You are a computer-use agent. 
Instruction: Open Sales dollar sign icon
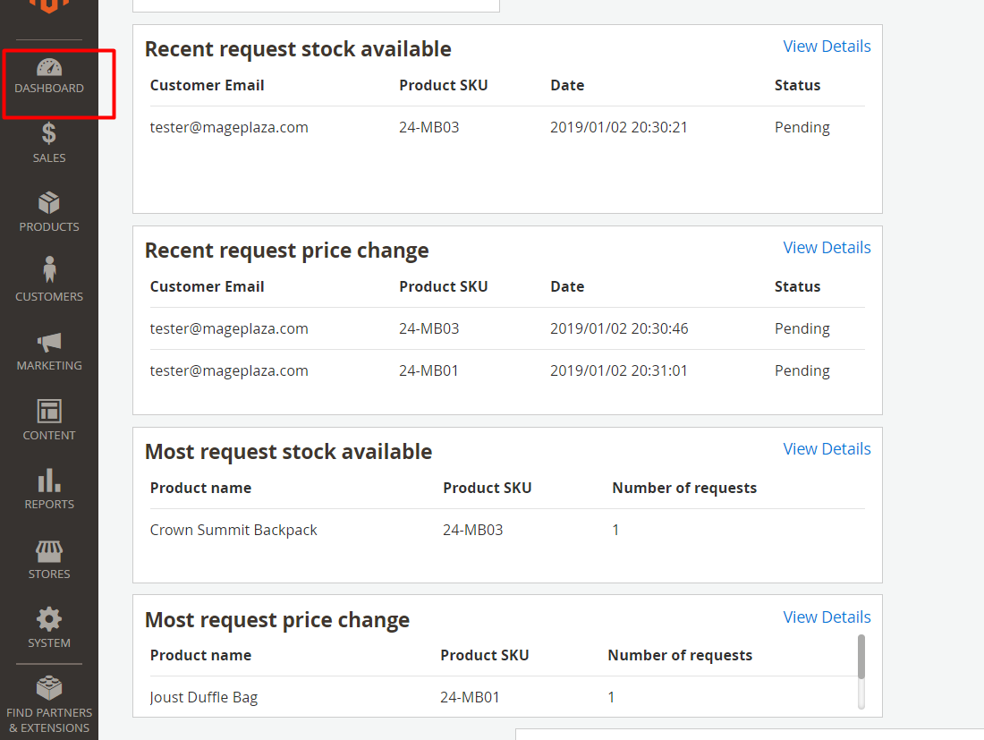click(x=49, y=134)
